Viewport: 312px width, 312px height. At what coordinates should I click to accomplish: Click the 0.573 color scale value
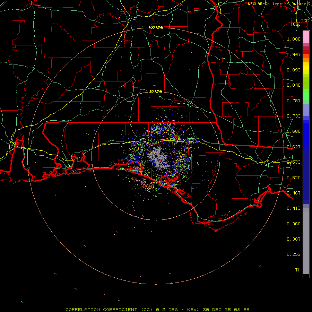tap(294, 162)
